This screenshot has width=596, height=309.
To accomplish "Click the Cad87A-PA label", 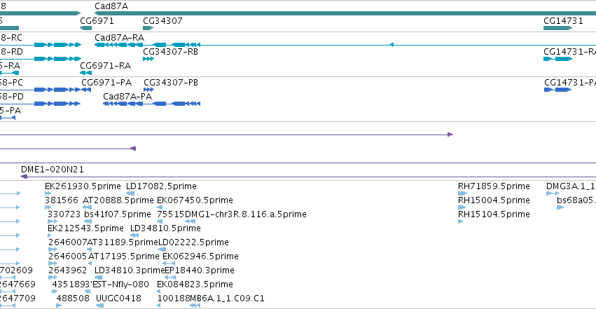I will pos(127,97).
